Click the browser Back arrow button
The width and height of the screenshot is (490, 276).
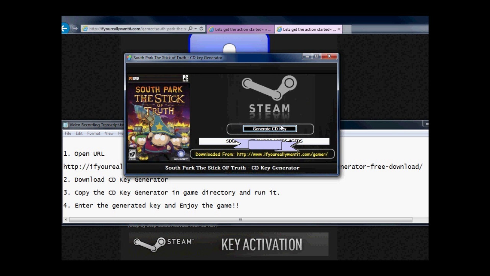[x=65, y=28]
